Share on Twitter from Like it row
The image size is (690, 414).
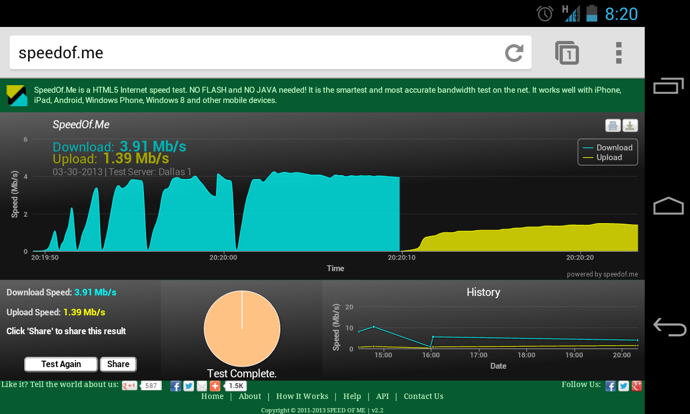189,386
